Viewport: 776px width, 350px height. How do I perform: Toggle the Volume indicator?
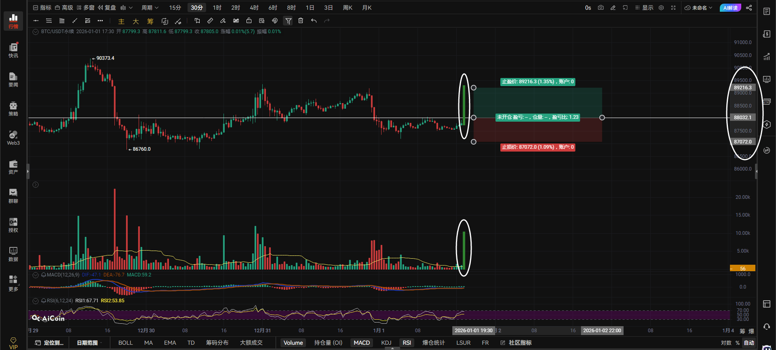(x=293, y=343)
